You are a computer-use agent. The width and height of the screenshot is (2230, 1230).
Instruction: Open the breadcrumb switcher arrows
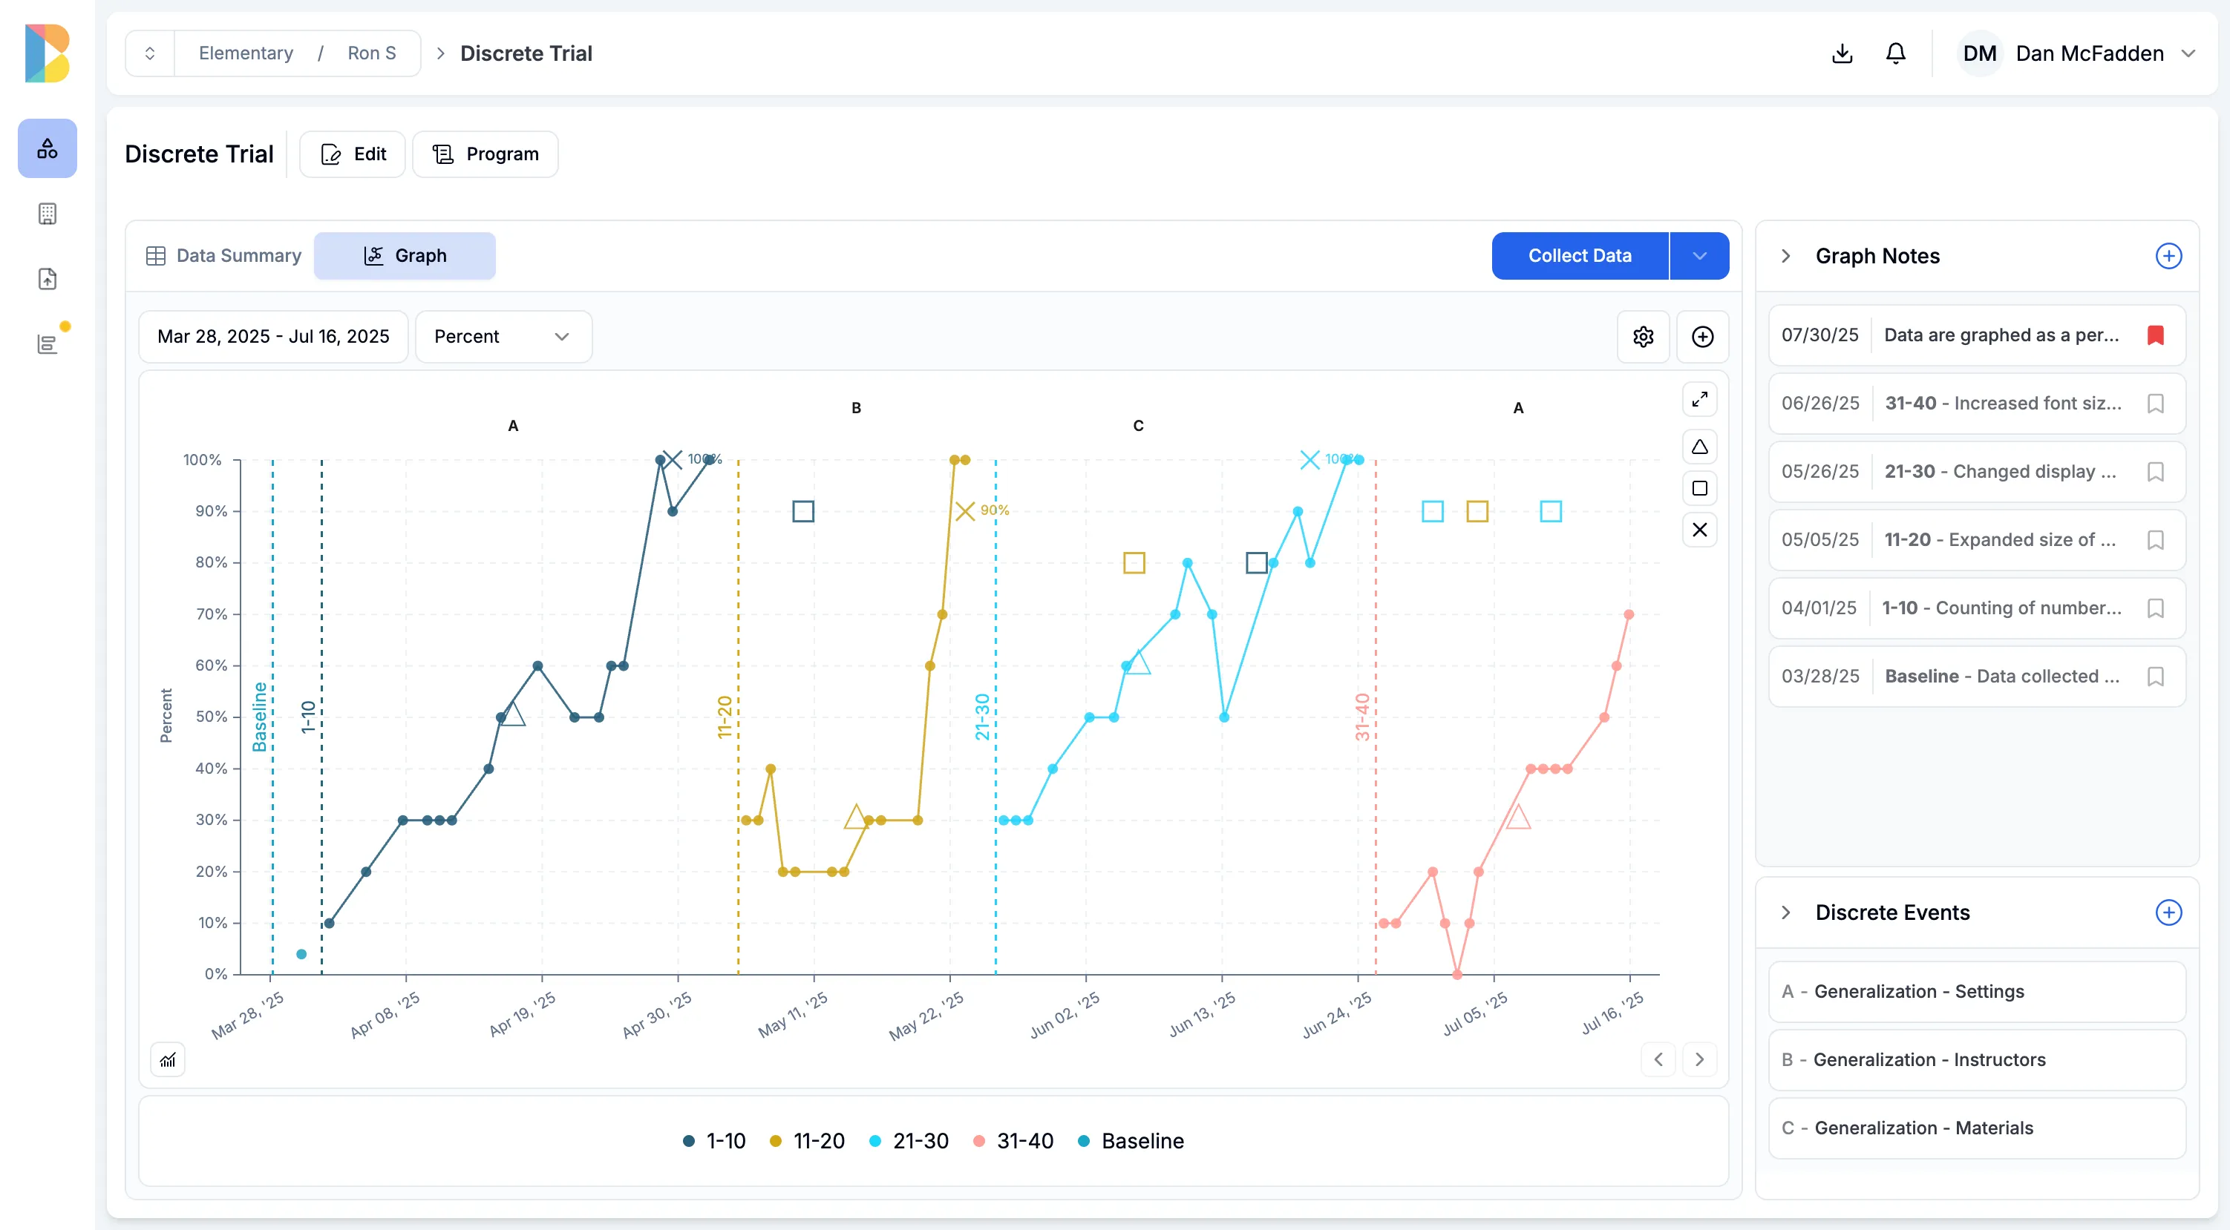click(150, 53)
